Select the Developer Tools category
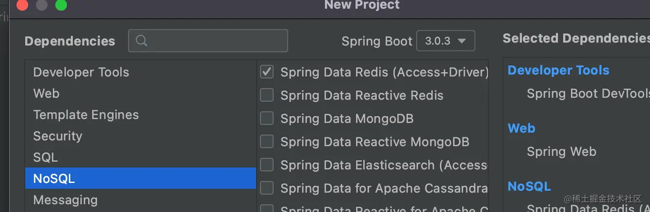The width and height of the screenshot is (650, 212). pos(81,72)
